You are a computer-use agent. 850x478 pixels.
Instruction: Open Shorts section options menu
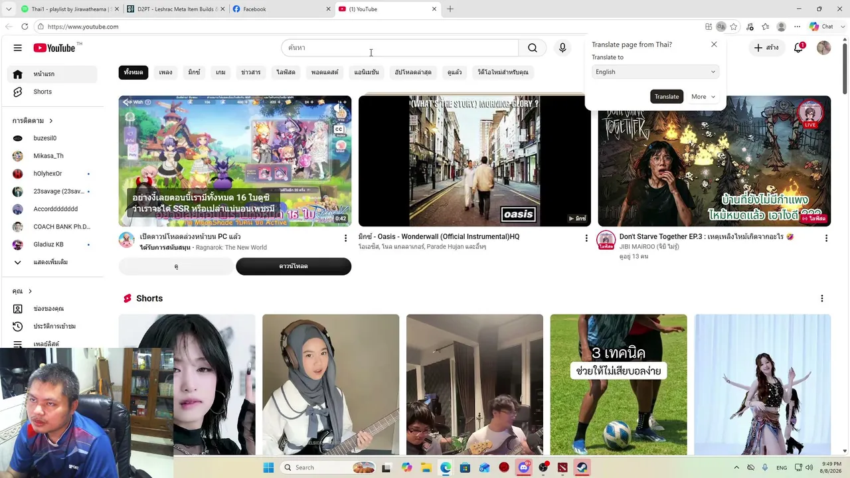[821, 299]
